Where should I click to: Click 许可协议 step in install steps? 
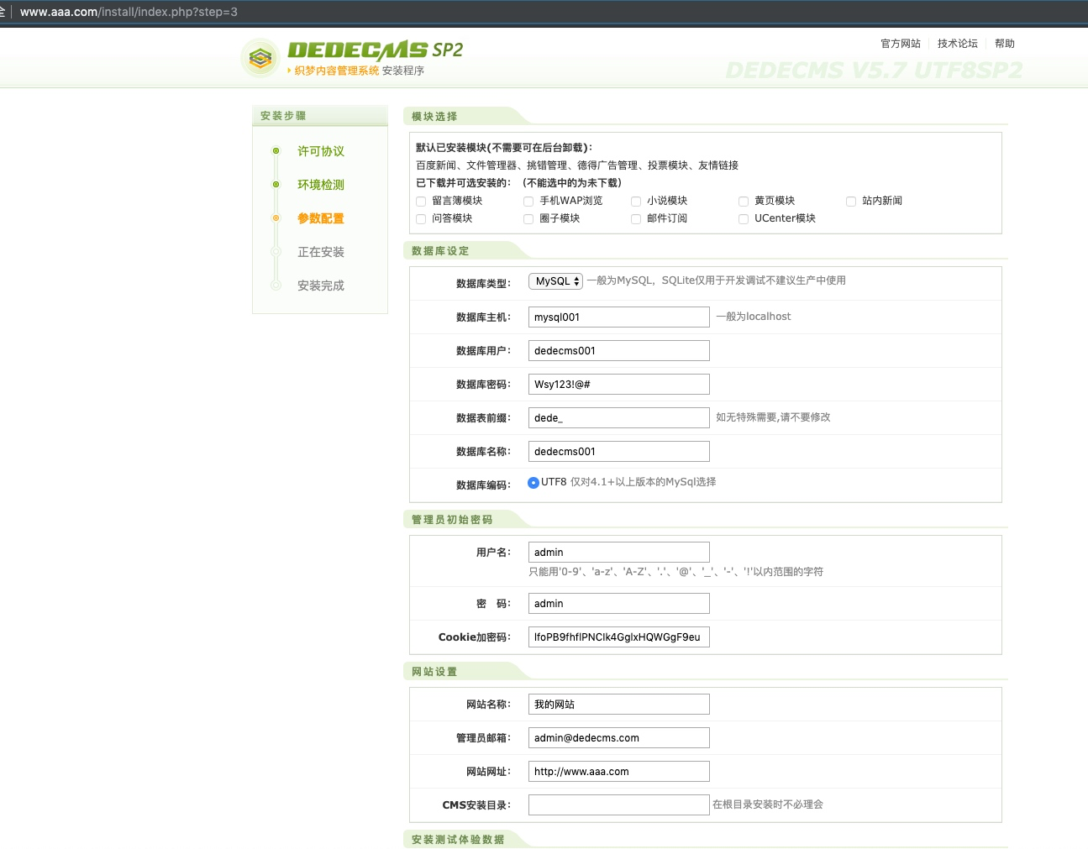click(x=321, y=151)
